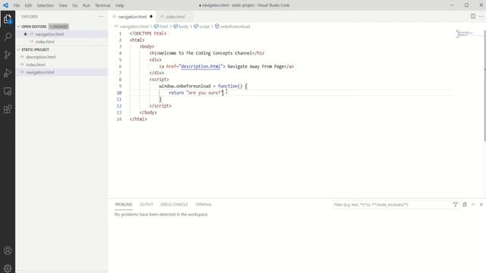Split the editor to the right
486x273 pixels.
[473, 17]
